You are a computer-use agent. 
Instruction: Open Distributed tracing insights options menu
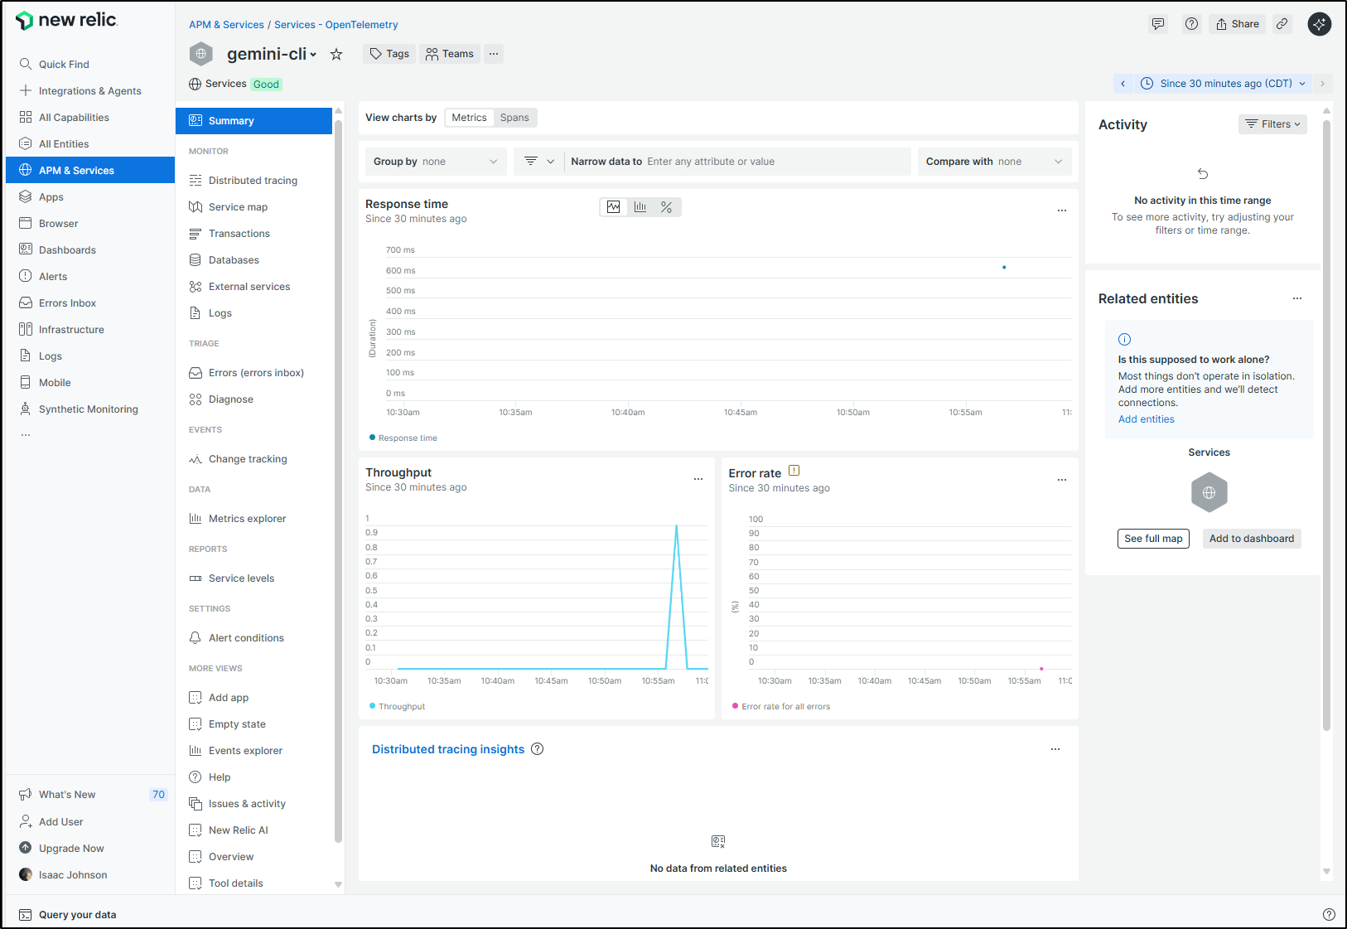coord(1055,749)
